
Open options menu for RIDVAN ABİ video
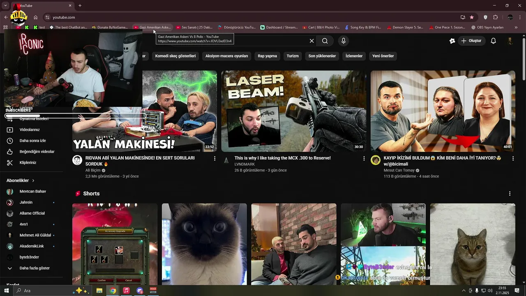coord(215,158)
